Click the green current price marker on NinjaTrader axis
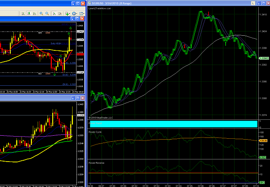The image size is (270, 187). click(x=264, y=59)
